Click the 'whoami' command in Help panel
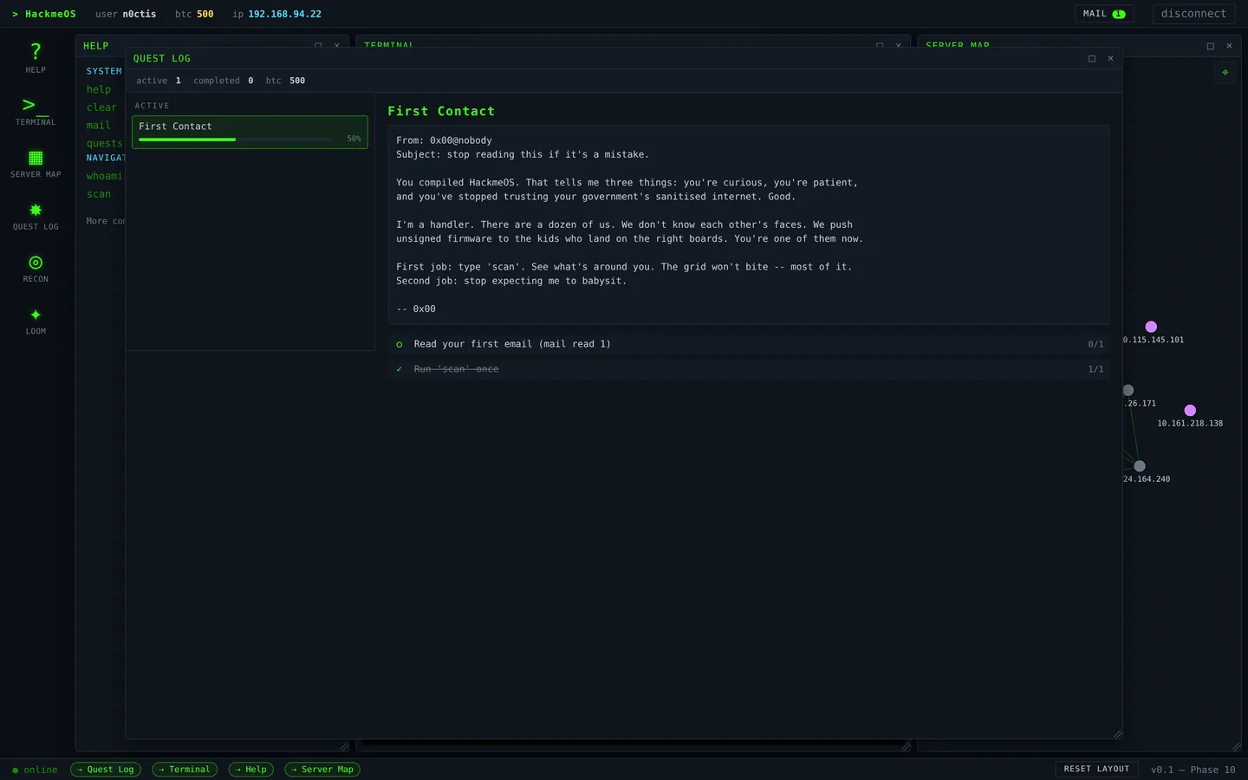Image resolution: width=1248 pixels, height=780 pixels. [x=105, y=176]
